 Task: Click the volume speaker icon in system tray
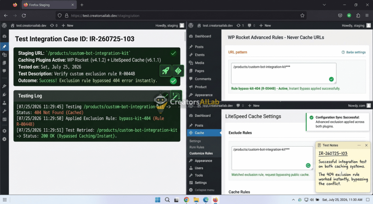click(x=312, y=200)
